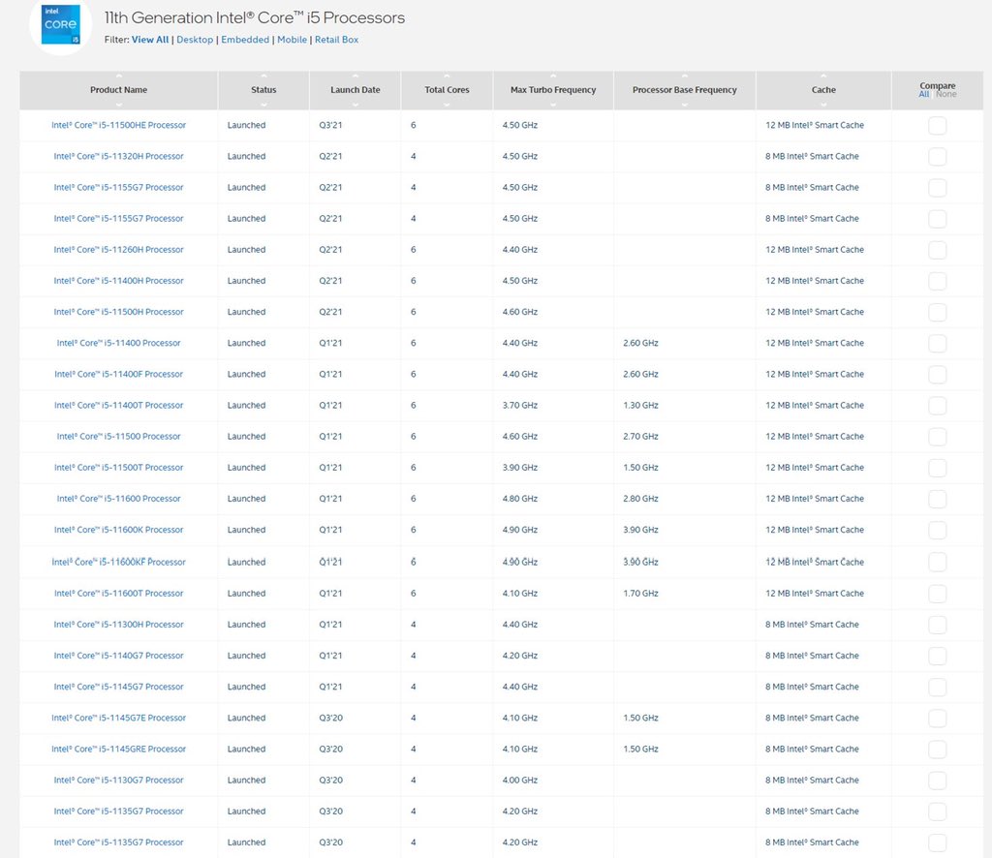Check compare box for i5-11400 Processor
Viewport: 992px width, 858px height.
click(x=937, y=344)
